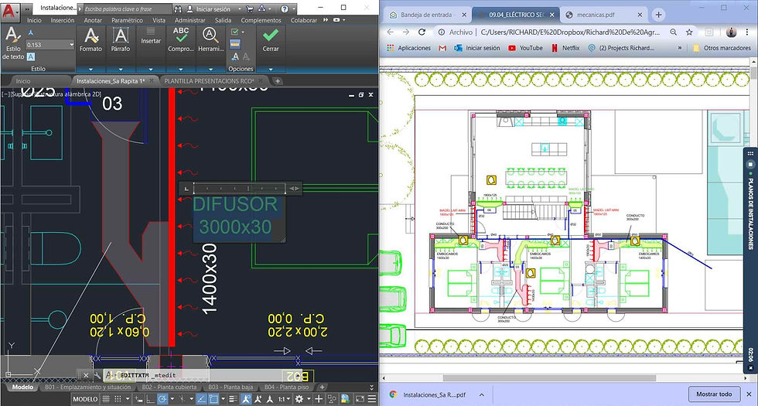
Task: Open the Paramétrico ribbon tab
Action: tap(127, 20)
